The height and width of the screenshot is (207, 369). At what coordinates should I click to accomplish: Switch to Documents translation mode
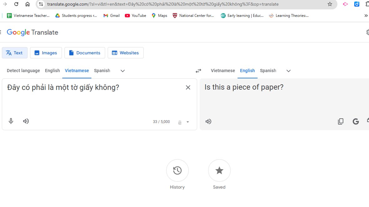[85, 53]
